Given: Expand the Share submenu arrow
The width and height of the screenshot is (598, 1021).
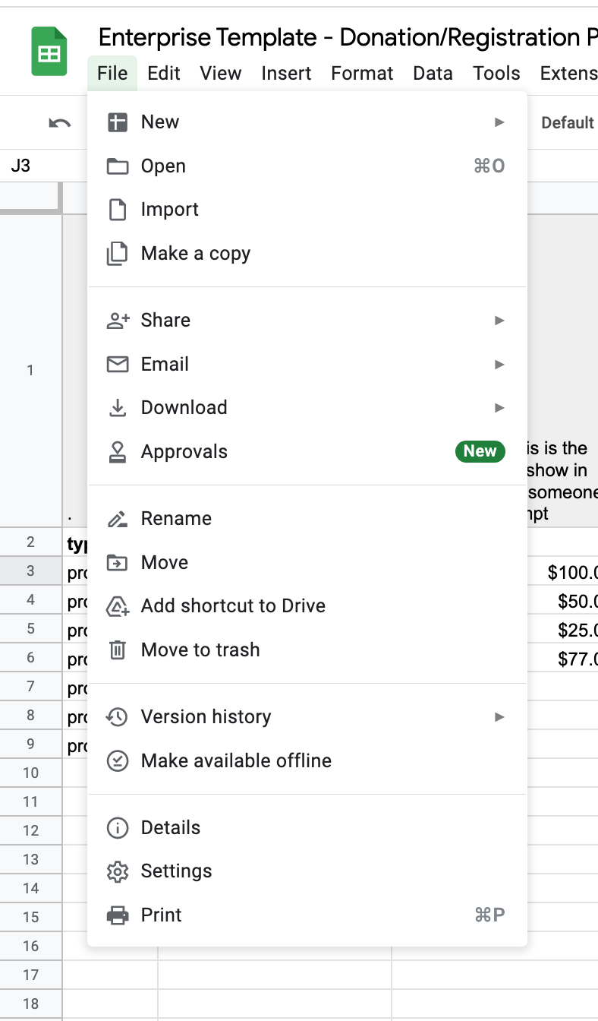Looking at the screenshot, I should (499, 321).
